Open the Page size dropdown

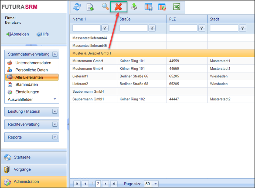click(155, 184)
